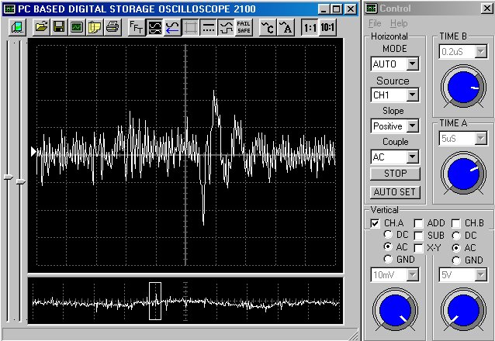Click the Print icon in toolbar

point(112,27)
